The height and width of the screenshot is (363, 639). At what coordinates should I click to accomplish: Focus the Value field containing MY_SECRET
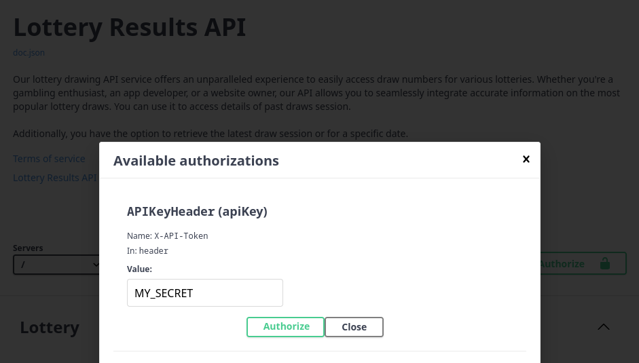[204, 293]
